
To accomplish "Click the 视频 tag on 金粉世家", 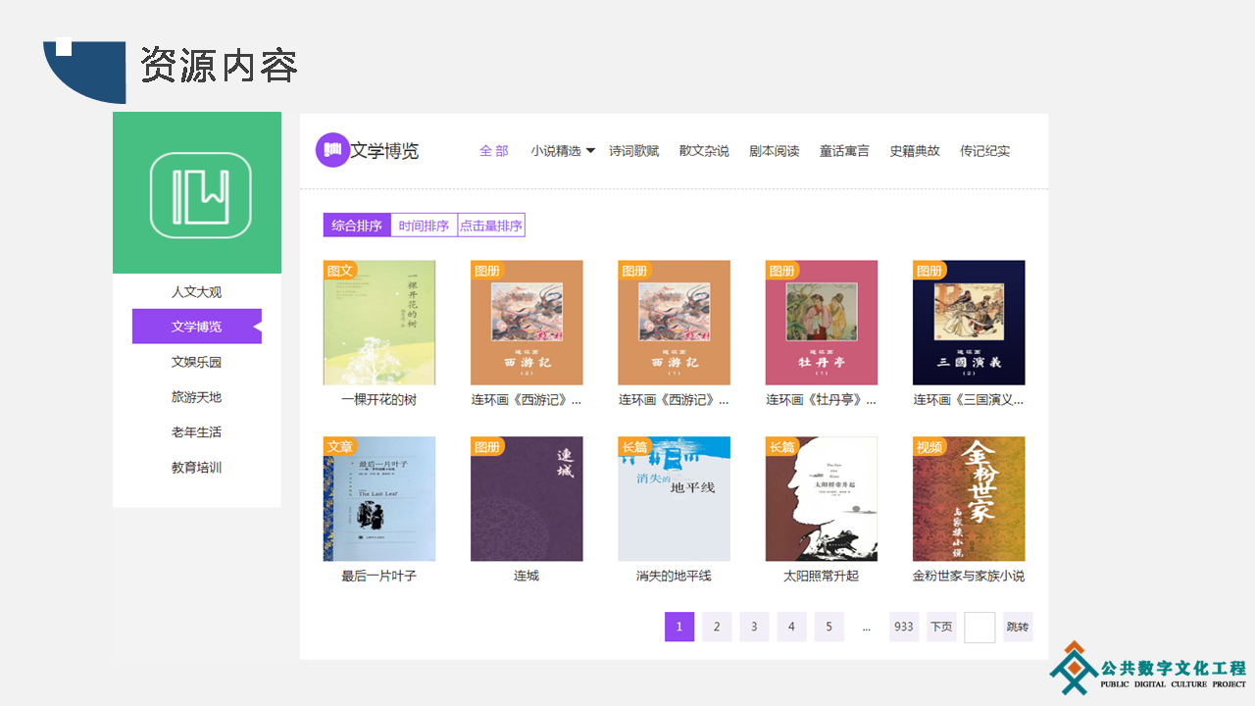I will click(x=929, y=447).
